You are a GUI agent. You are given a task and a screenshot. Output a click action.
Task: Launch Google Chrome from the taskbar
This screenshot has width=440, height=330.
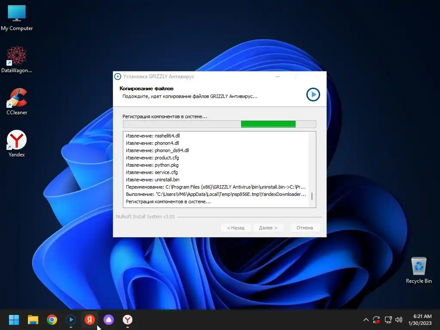tap(52, 320)
